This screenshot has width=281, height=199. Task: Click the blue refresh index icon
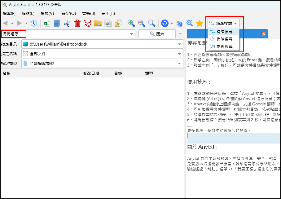click(x=165, y=23)
